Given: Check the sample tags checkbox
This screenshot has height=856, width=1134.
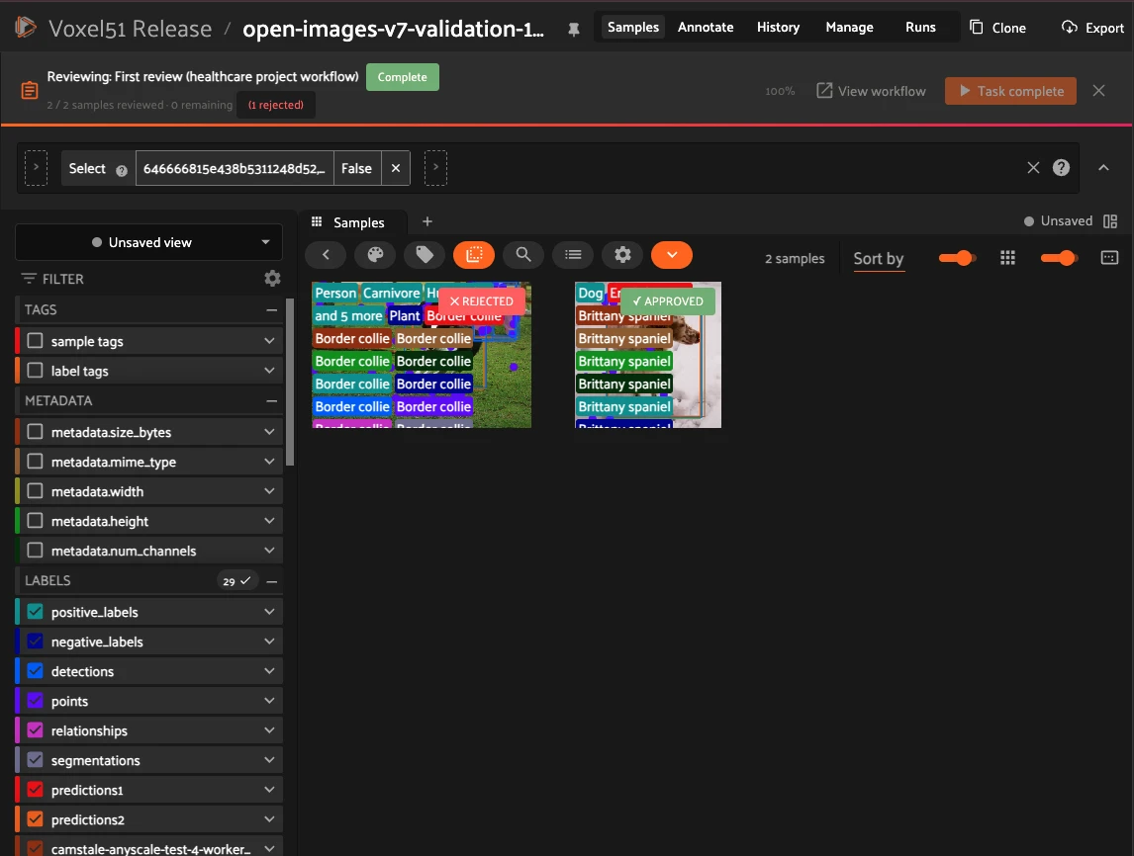Looking at the screenshot, I should [x=35, y=341].
